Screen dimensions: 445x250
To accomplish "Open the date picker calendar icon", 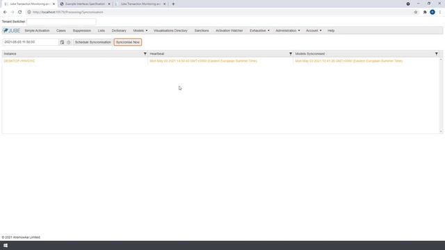I will click(62, 42).
